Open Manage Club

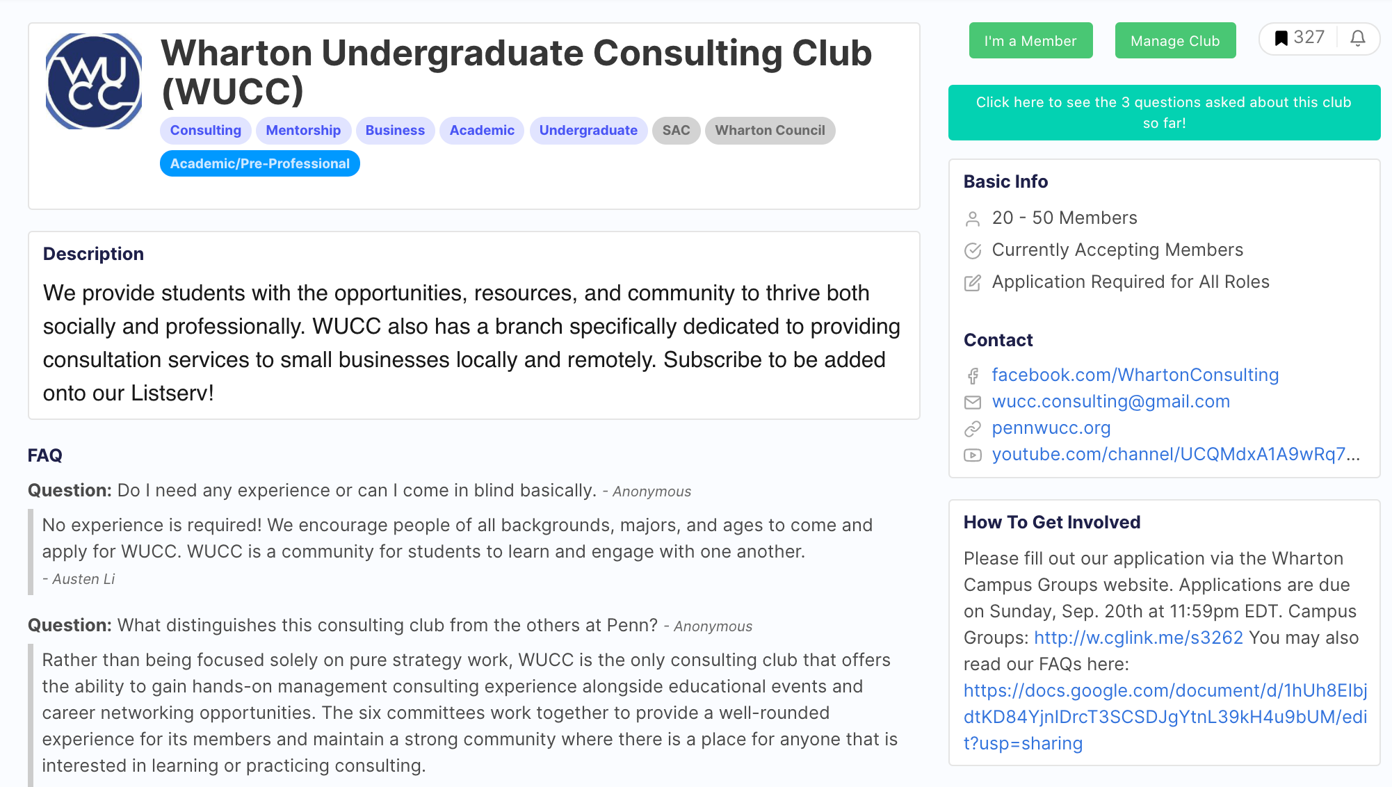[x=1175, y=41]
